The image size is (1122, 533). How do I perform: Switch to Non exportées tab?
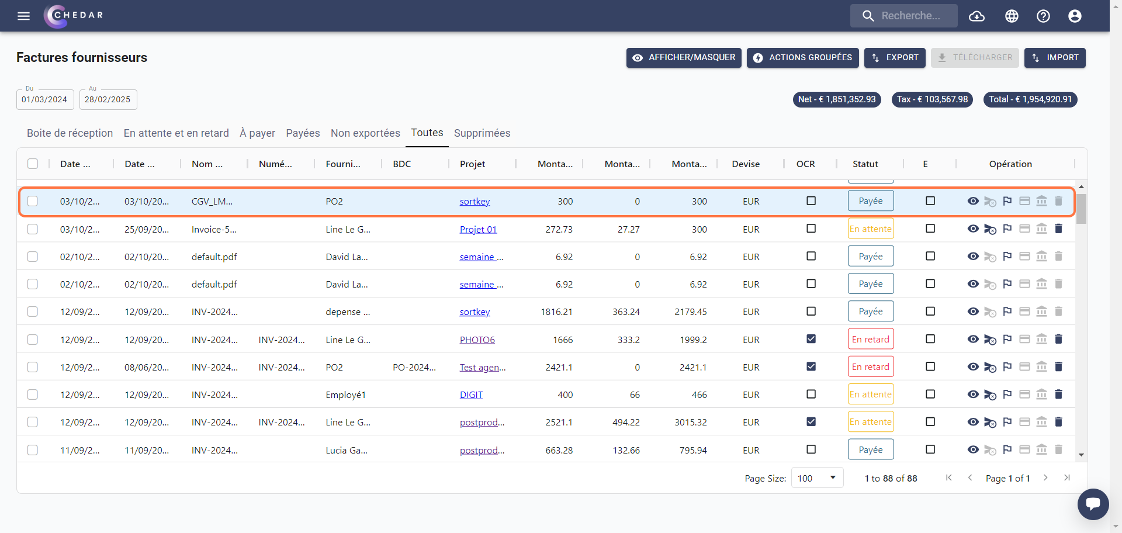coord(365,133)
